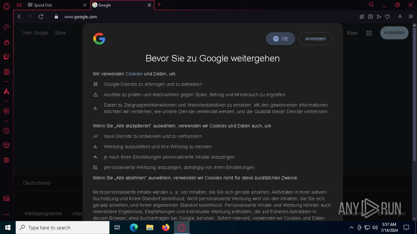Click the Deutschland footer text
The image size is (417, 234).
click(x=36, y=183)
